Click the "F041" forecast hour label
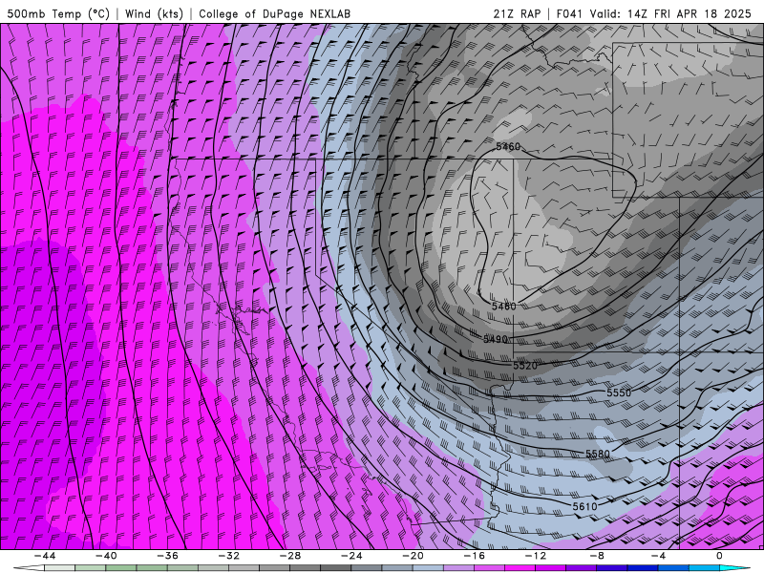The image size is (764, 573). tap(569, 13)
